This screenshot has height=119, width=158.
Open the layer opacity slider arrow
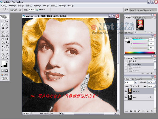click(x=154, y=82)
